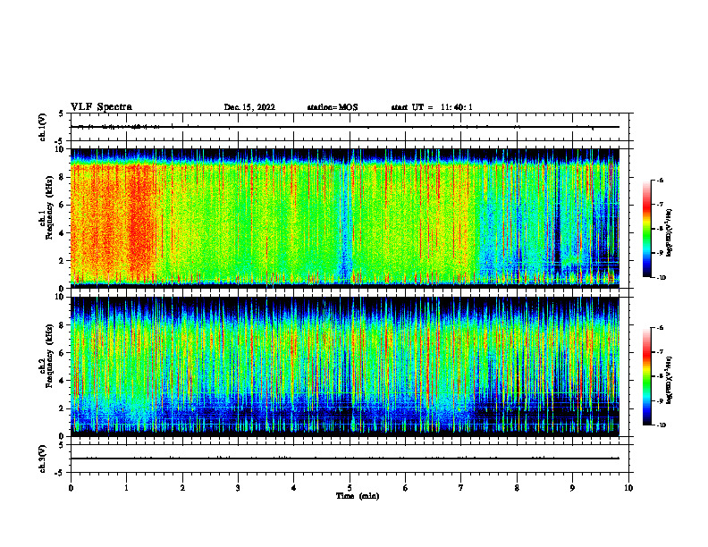
Task: Click the "10" tick at the time axis end
Action: pos(628,488)
